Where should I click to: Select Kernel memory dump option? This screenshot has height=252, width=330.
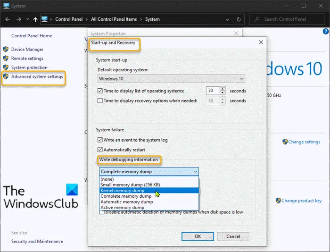pyautogui.click(x=149, y=191)
